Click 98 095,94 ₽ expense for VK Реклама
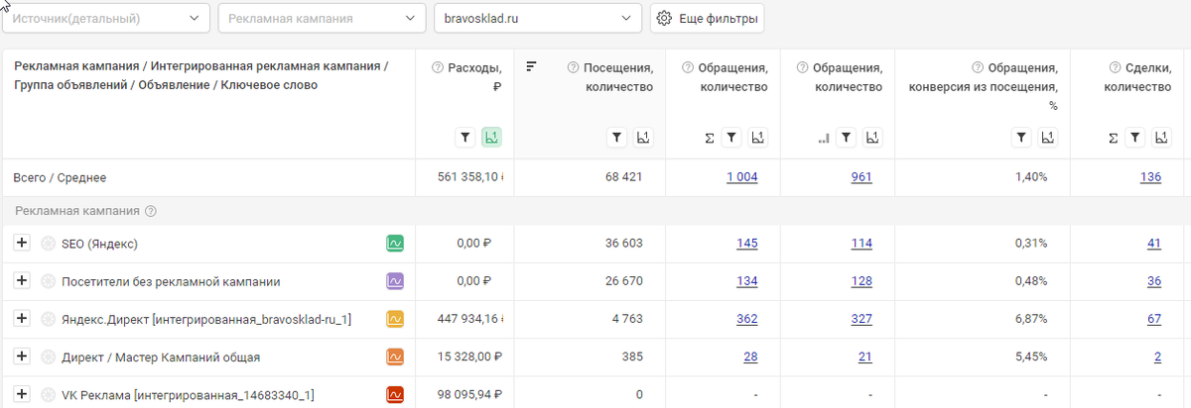The height and width of the screenshot is (408, 1191). pyautogui.click(x=470, y=394)
